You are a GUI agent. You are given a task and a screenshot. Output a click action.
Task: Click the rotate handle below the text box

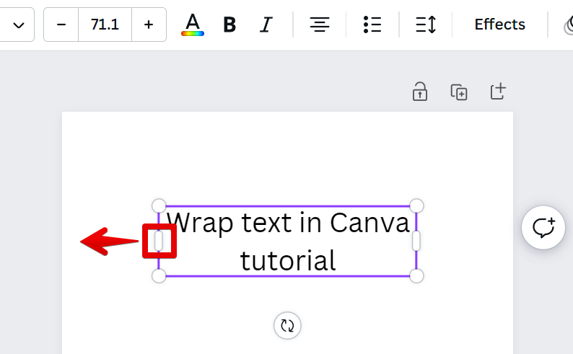287,325
